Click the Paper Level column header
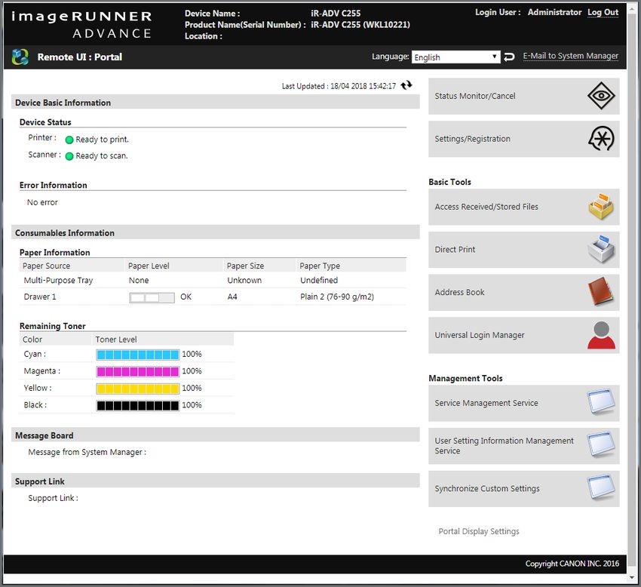This screenshot has height=587, width=641. point(149,266)
